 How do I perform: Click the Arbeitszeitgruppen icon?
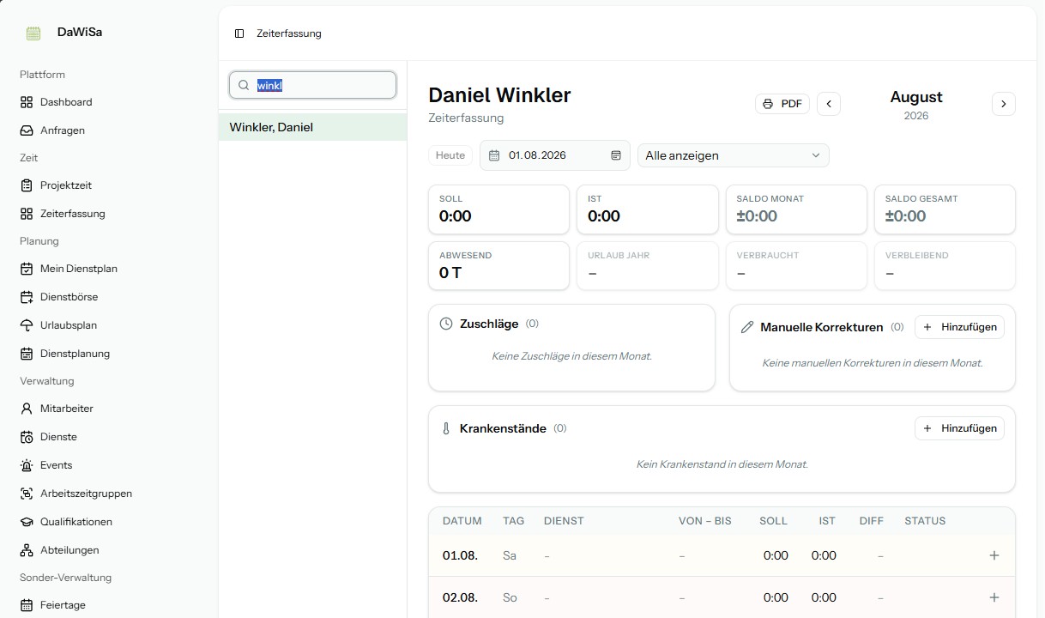coord(27,494)
